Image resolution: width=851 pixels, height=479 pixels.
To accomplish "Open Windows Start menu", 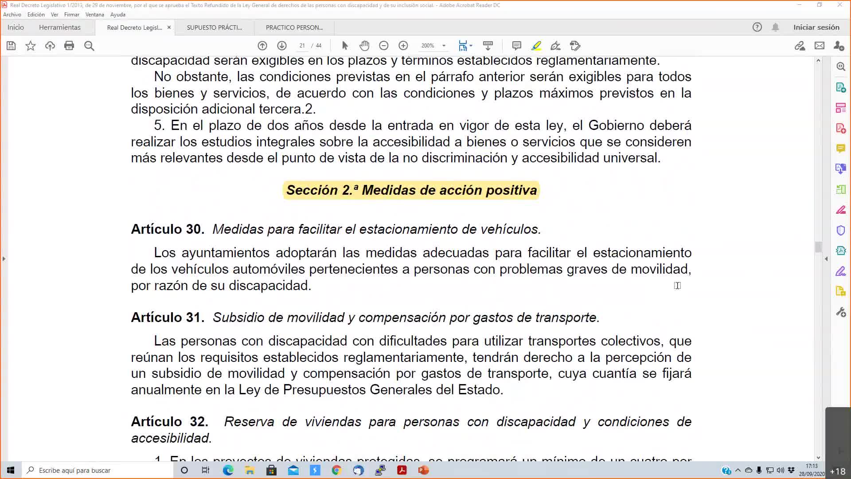I will tap(11, 470).
